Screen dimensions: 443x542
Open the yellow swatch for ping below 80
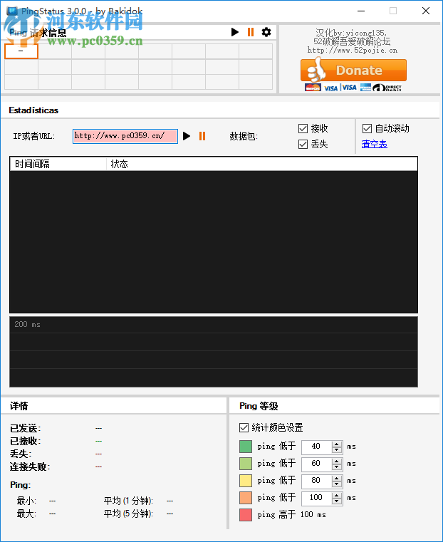pos(246,481)
